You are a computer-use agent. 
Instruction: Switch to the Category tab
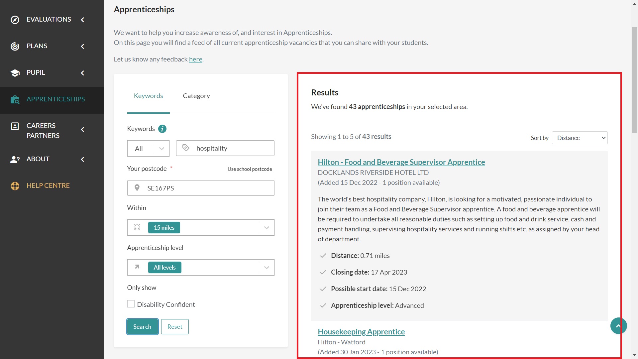click(196, 96)
